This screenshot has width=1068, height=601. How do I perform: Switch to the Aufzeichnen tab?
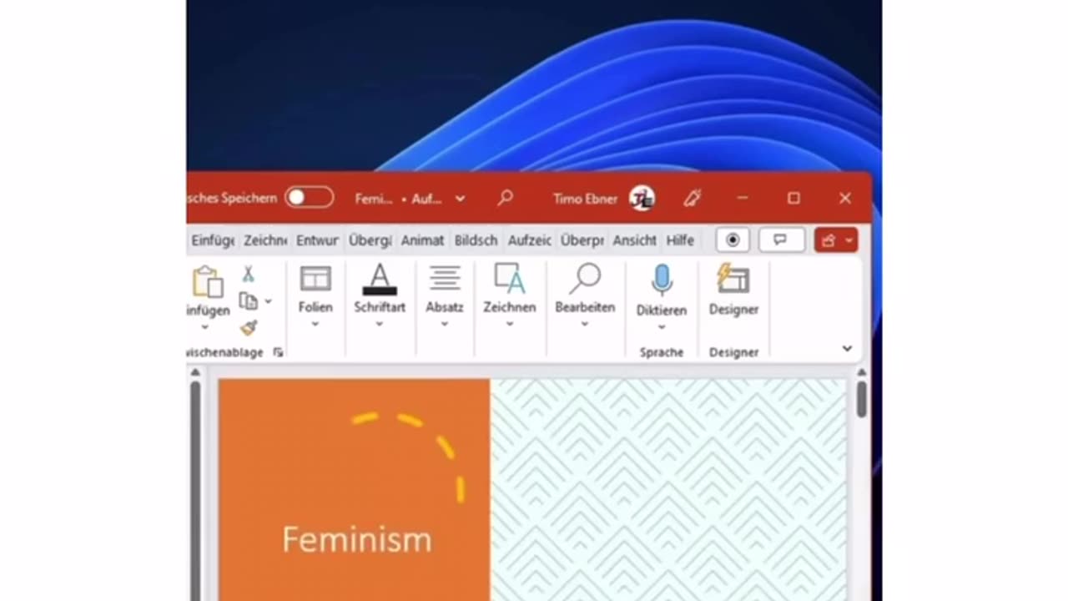point(529,240)
